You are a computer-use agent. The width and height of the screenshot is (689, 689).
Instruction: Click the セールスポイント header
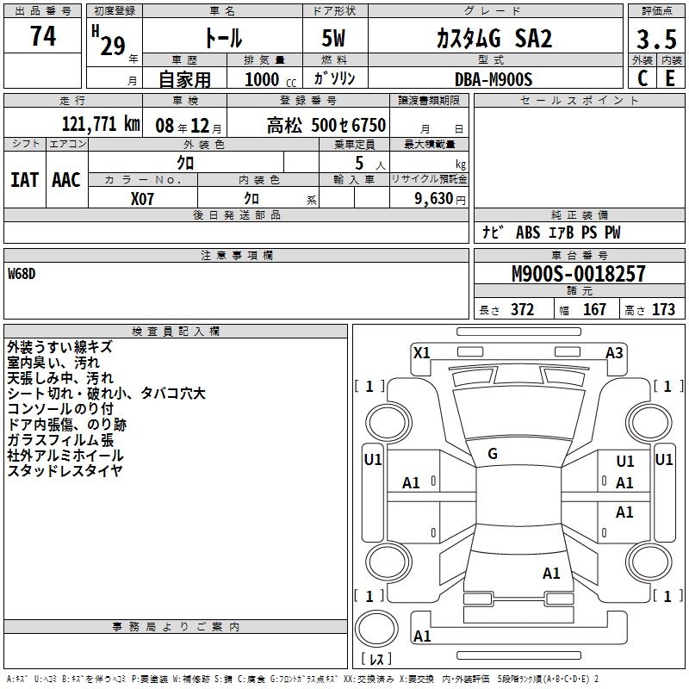[x=579, y=100]
